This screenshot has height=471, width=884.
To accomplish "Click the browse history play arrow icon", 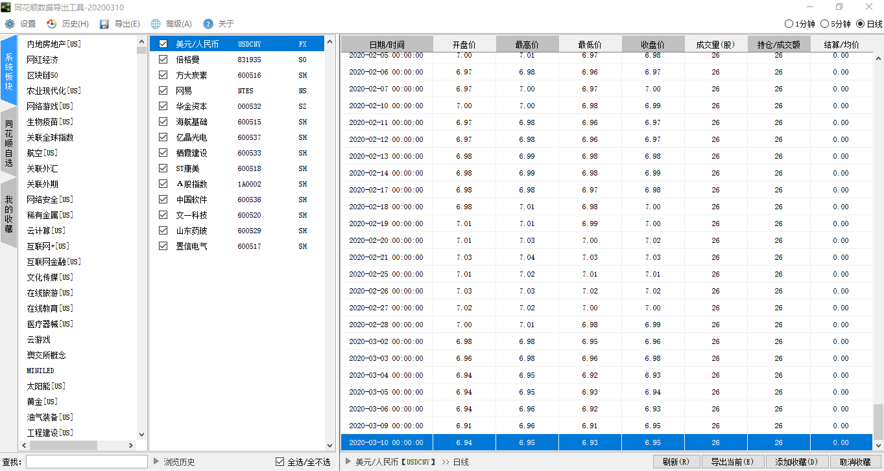I will click(156, 461).
